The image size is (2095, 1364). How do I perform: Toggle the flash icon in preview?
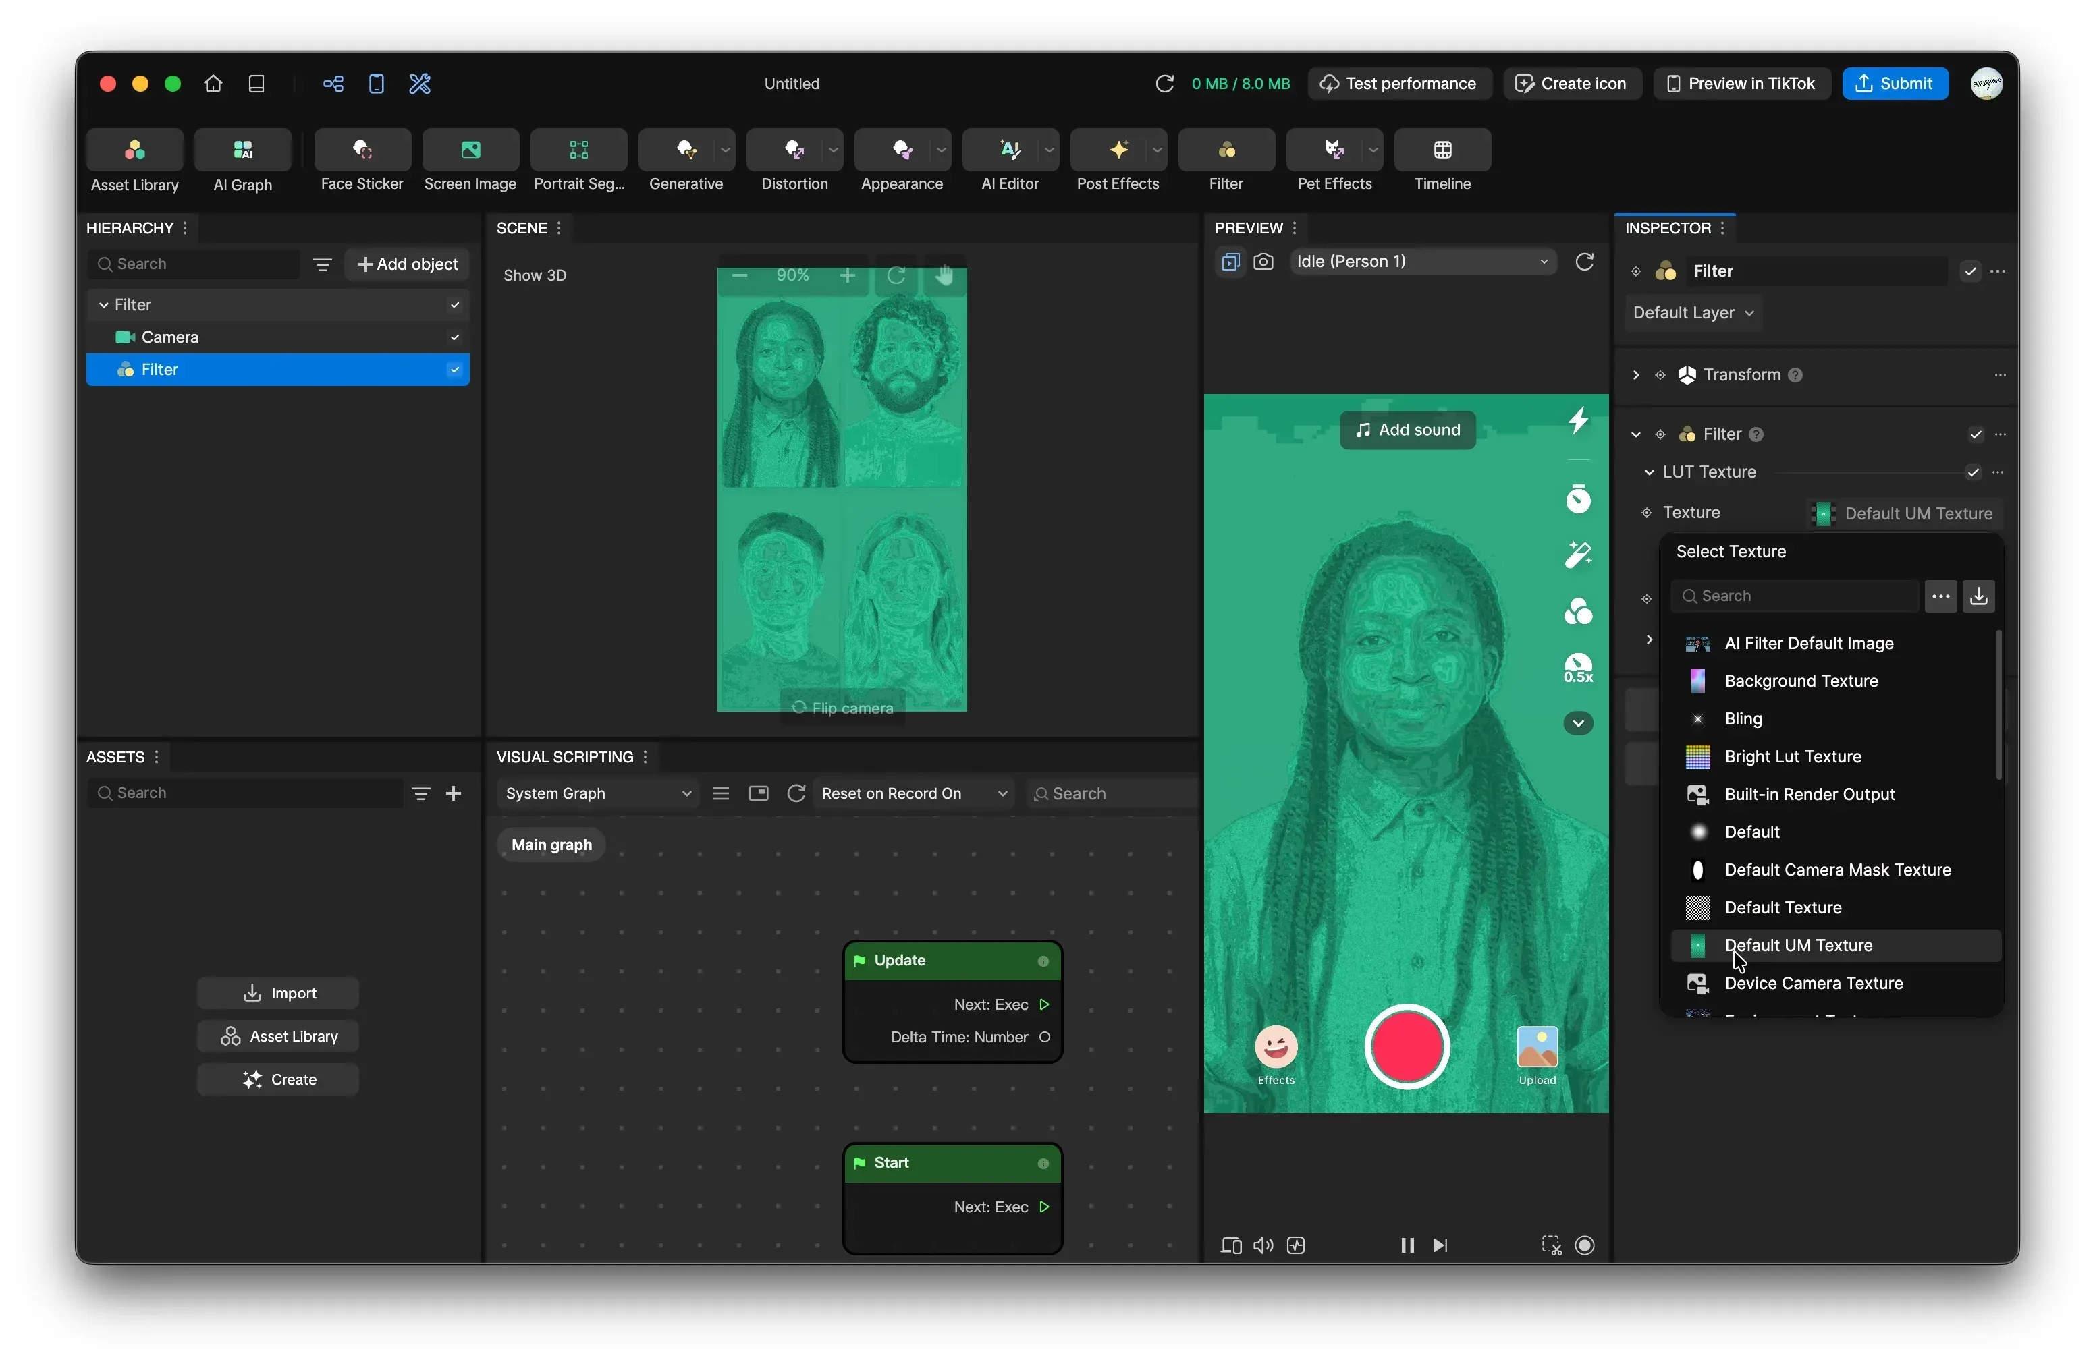tap(1578, 421)
